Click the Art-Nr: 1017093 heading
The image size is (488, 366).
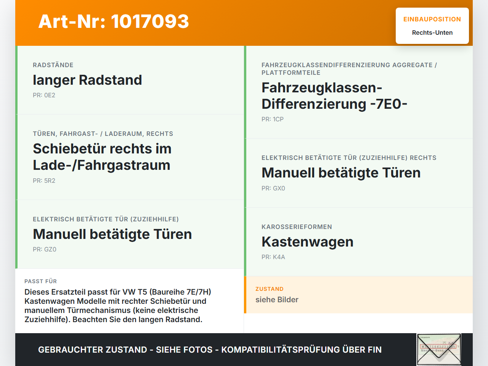click(x=114, y=21)
